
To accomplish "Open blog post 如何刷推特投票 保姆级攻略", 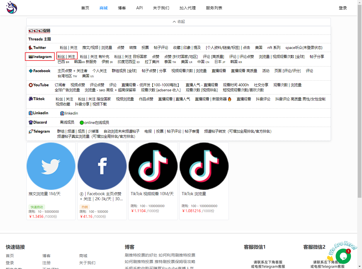I will point(160,262).
